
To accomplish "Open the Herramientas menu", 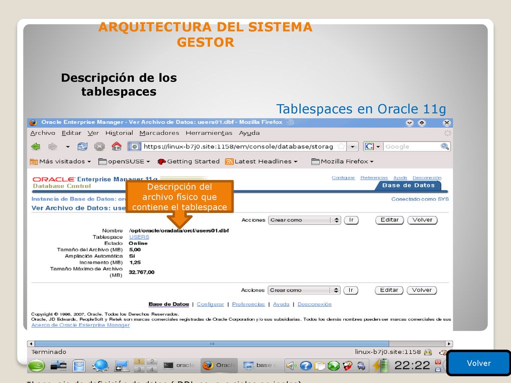I will (x=209, y=133).
